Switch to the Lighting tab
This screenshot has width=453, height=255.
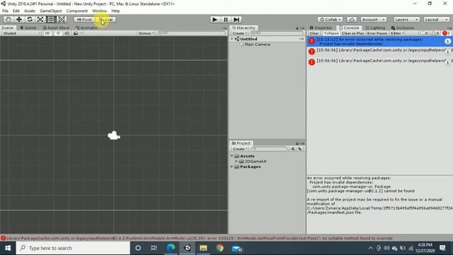pyautogui.click(x=375, y=28)
